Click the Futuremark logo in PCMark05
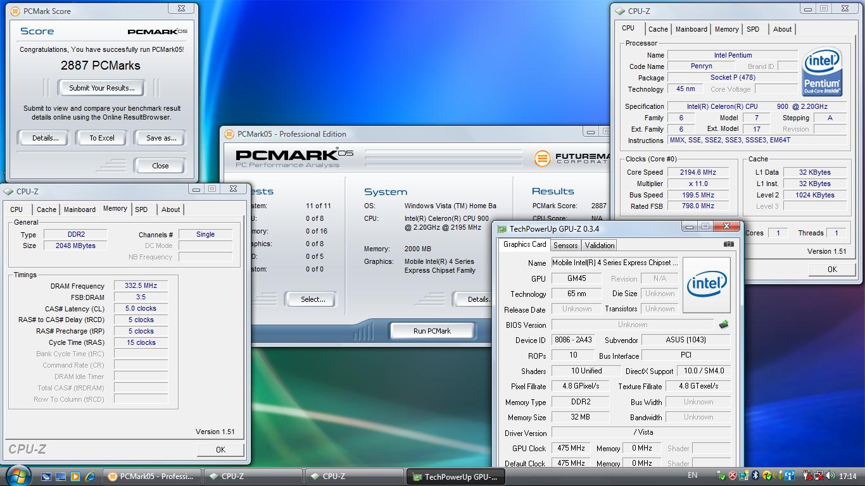Viewport: 865px width, 486px height. coord(542,158)
